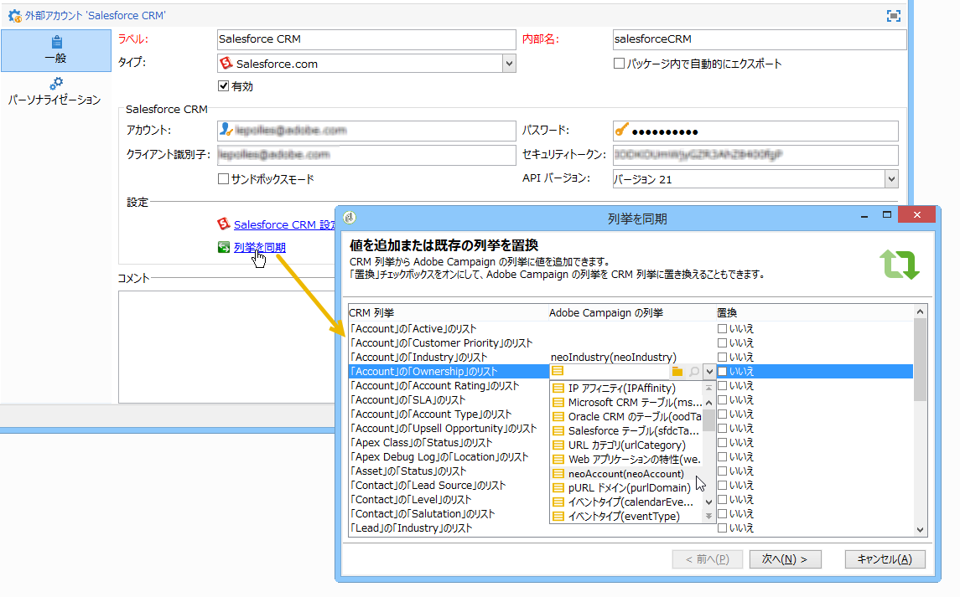This screenshot has width=960, height=597.
Task: Click the dropdown list's top jump arrow
Action: click(708, 387)
